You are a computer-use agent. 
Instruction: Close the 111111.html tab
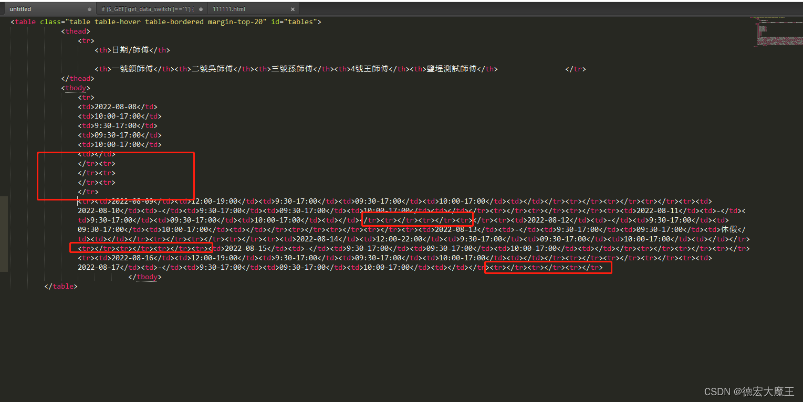tap(293, 8)
